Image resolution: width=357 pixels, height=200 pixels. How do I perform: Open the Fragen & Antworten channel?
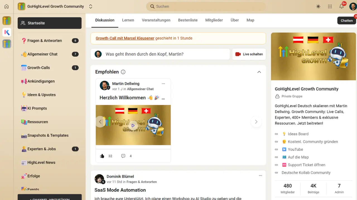point(50,41)
